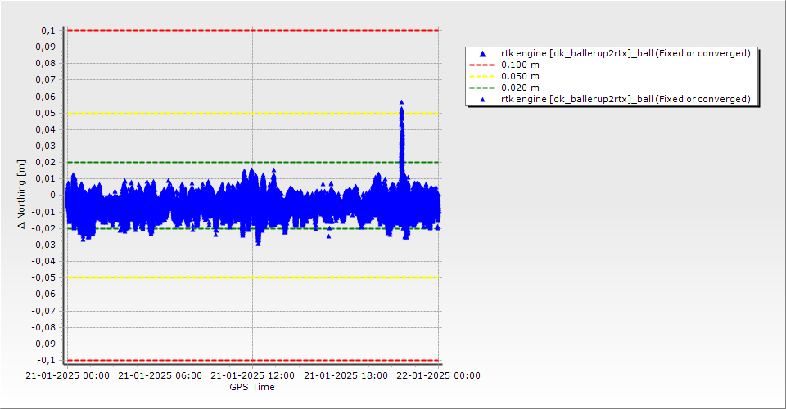Click y-axis tick label -0,1

(x=46, y=360)
